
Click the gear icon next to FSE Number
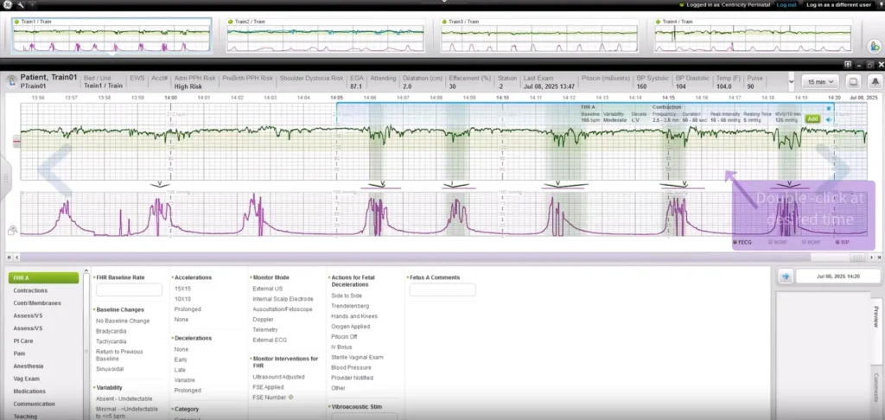tap(291, 398)
